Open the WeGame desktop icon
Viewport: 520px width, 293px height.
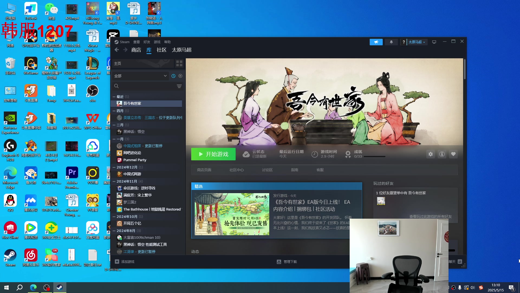click(x=31, y=66)
